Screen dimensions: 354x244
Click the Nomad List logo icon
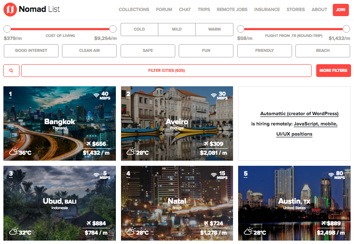pos(10,9)
